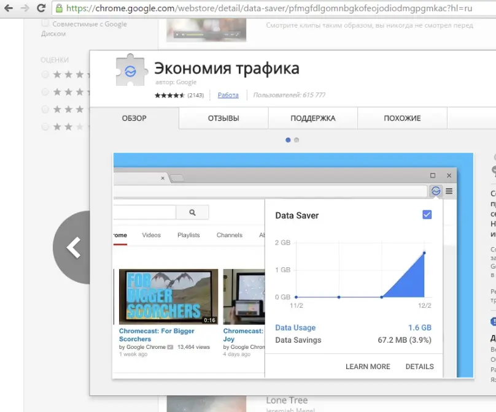Open the Работа link

pos(228,95)
